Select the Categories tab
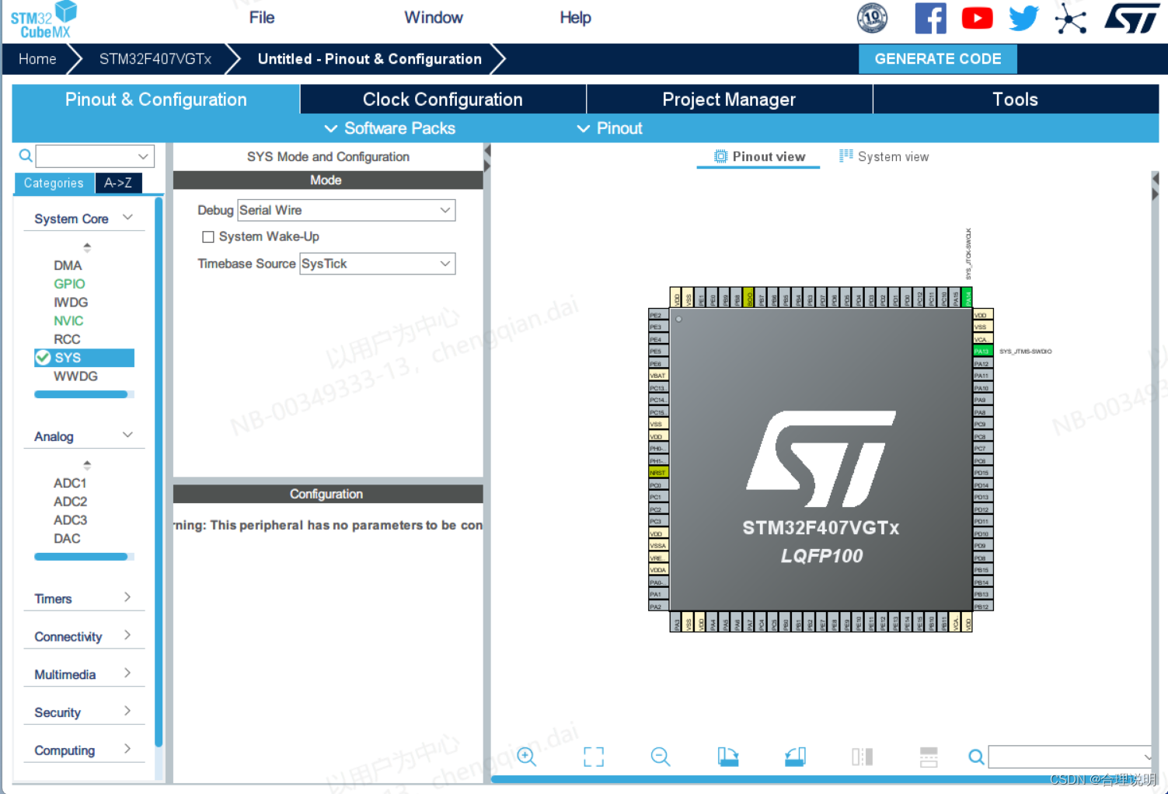Screen dimensions: 1168x794 54,183
